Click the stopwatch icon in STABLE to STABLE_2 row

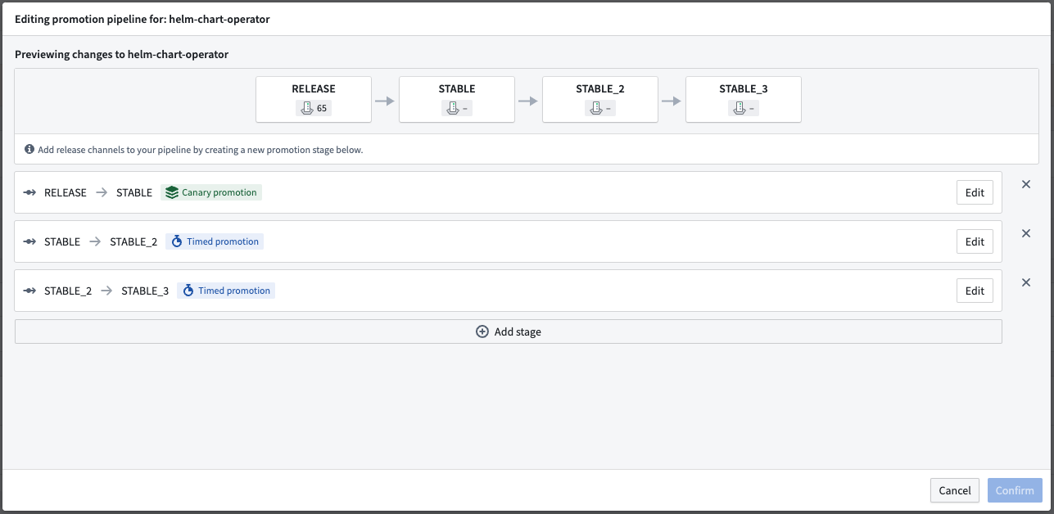tap(176, 242)
